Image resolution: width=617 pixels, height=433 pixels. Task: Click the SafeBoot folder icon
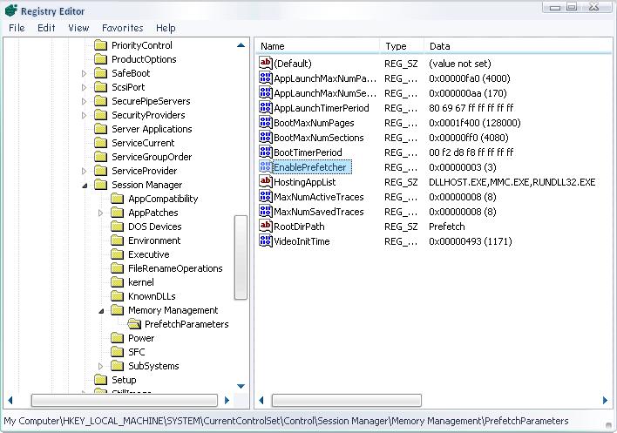click(x=101, y=73)
